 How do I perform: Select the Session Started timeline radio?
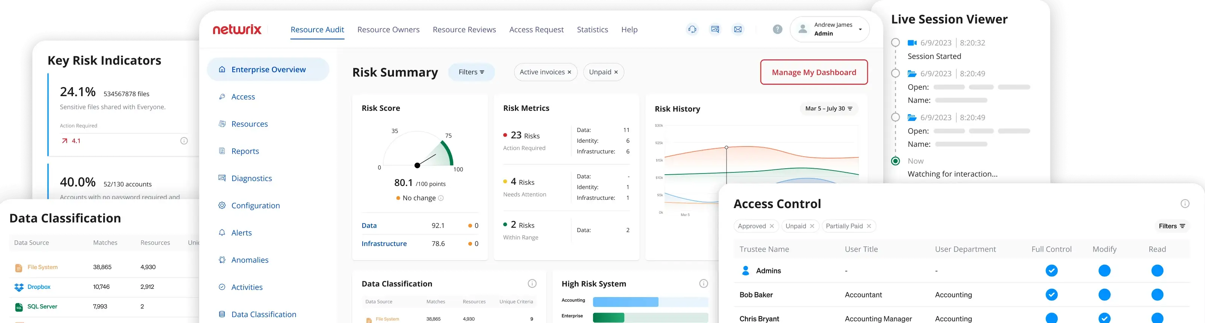pyautogui.click(x=895, y=42)
